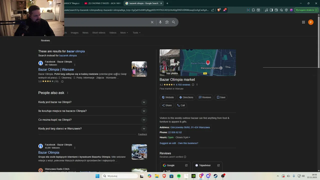
Task: Open the media control music note icon
Action: tap(266, 10)
